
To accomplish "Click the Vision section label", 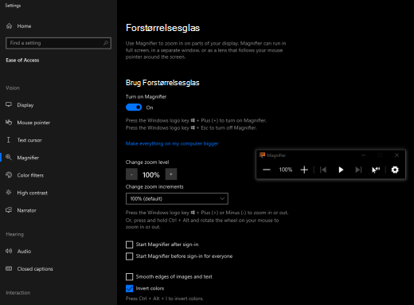I will pyautogui.click(x=13, y=88).
